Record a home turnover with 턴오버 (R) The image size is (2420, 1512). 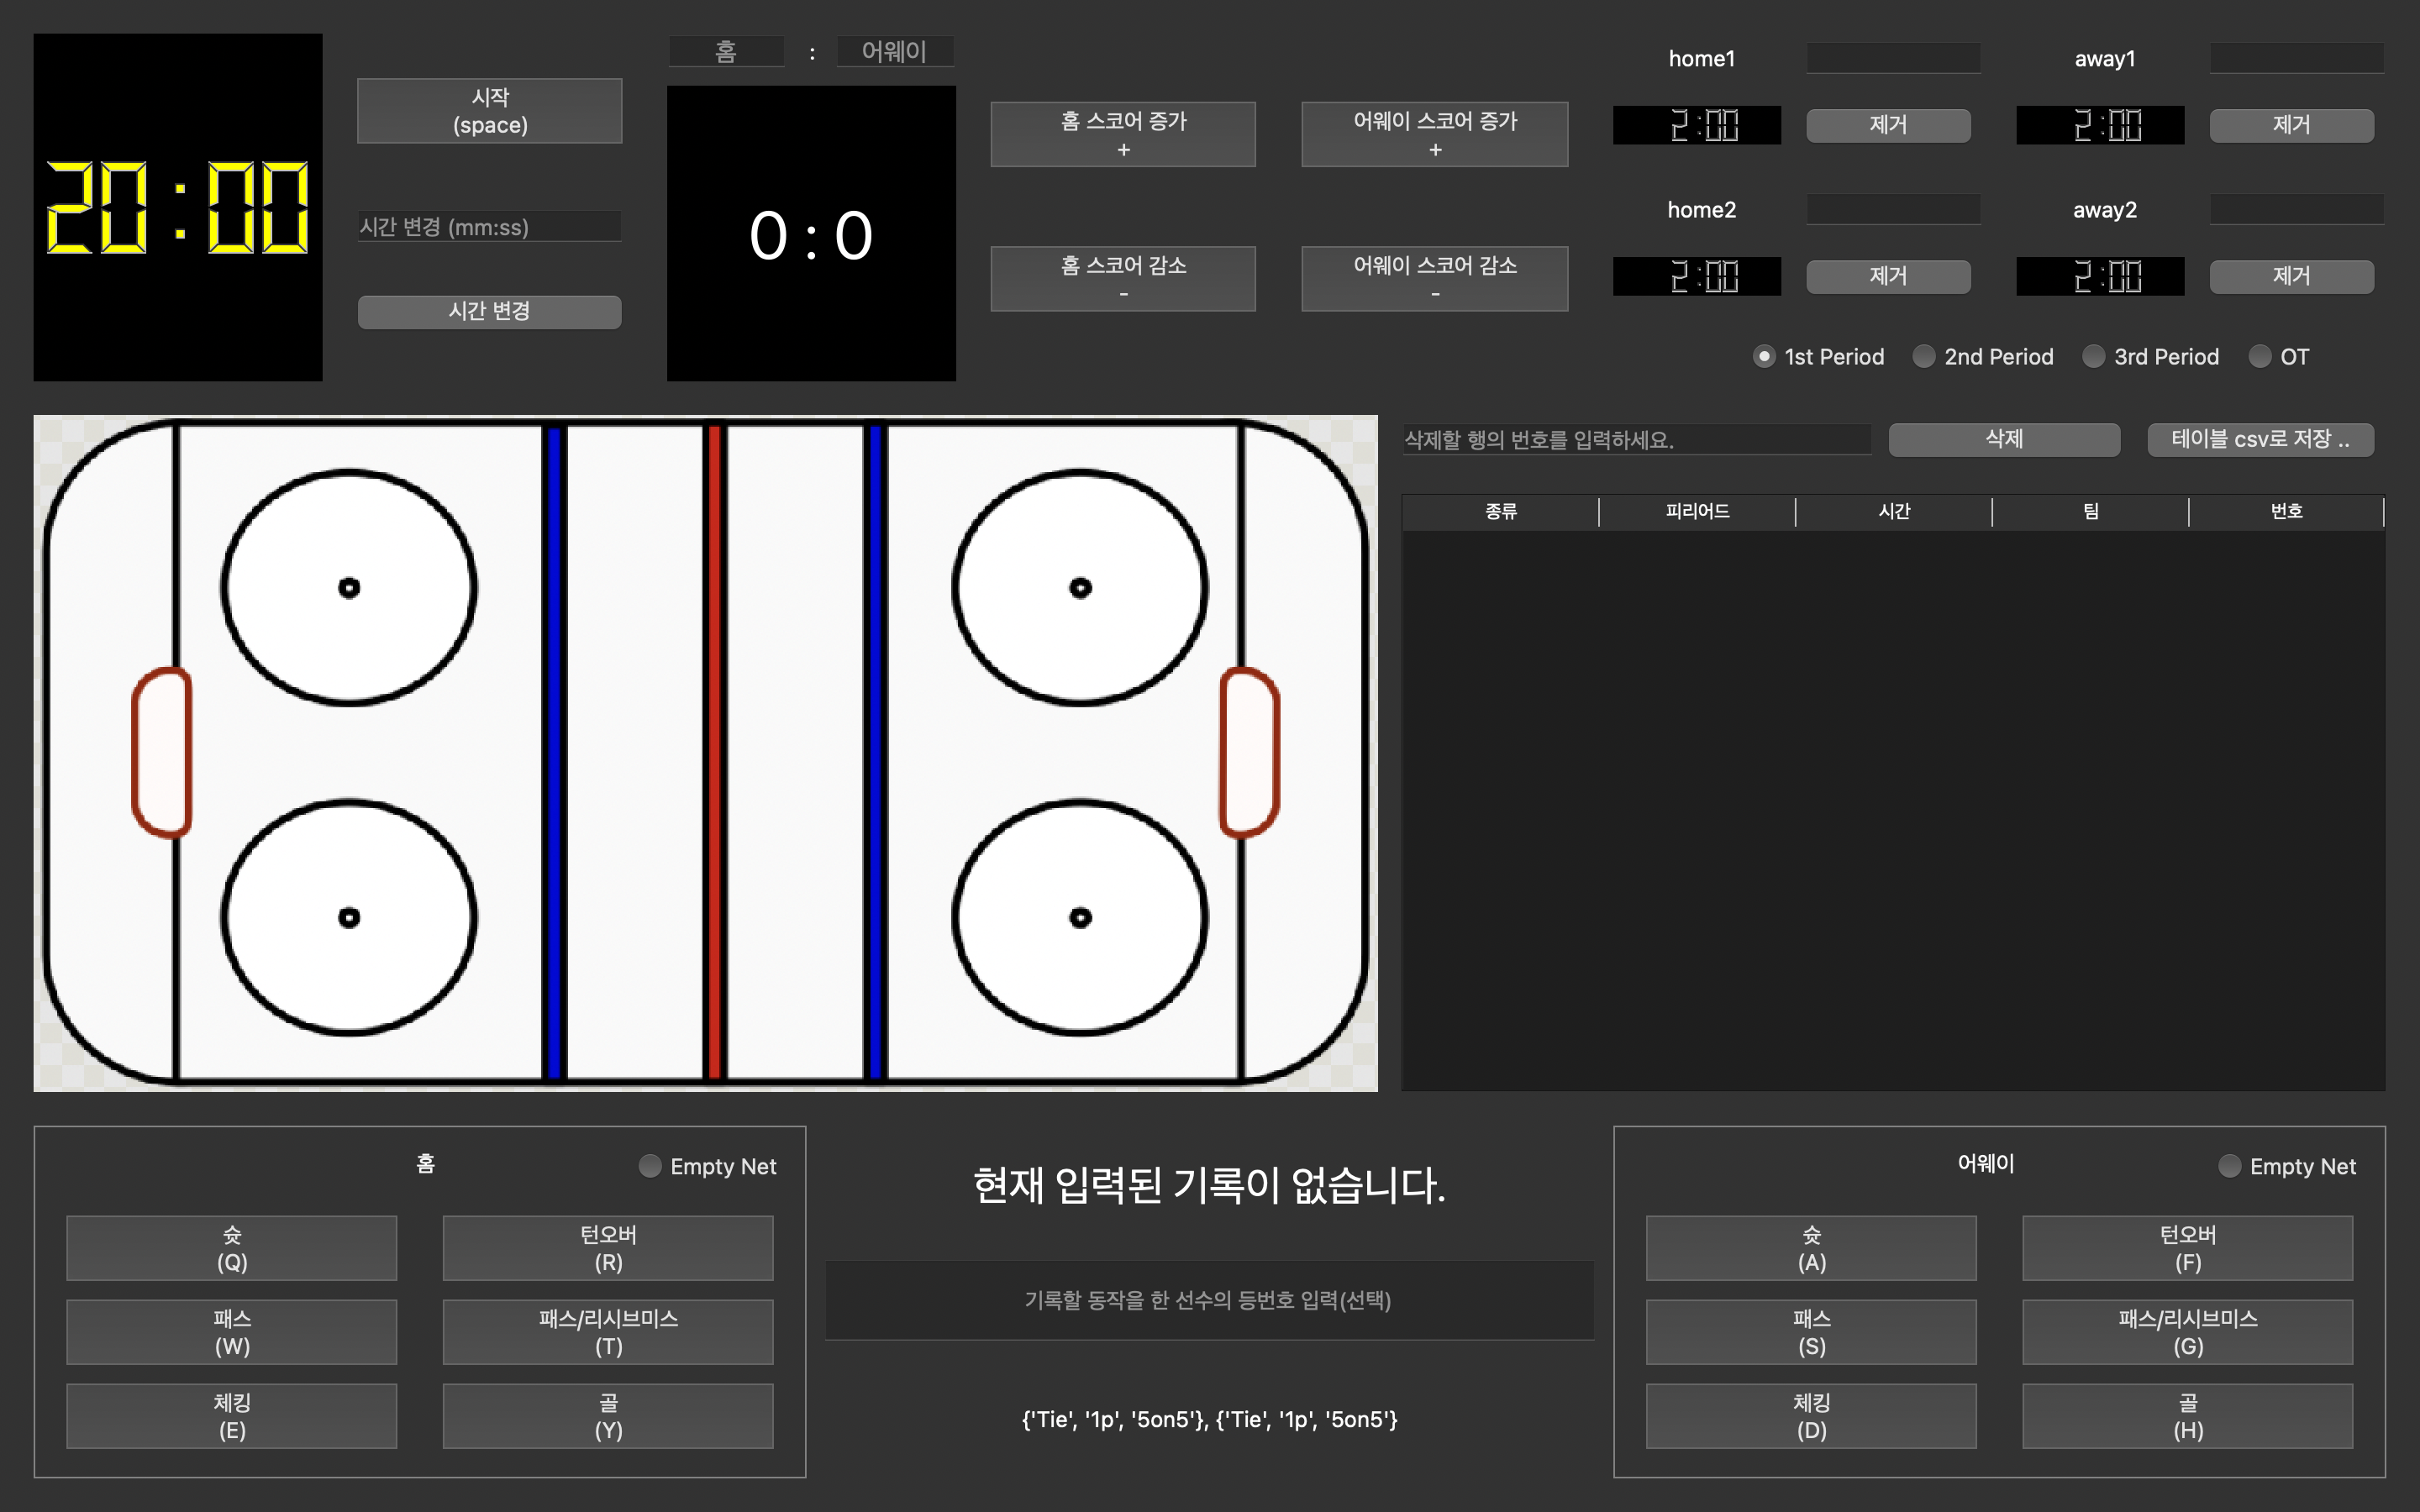pos(607,1247)
